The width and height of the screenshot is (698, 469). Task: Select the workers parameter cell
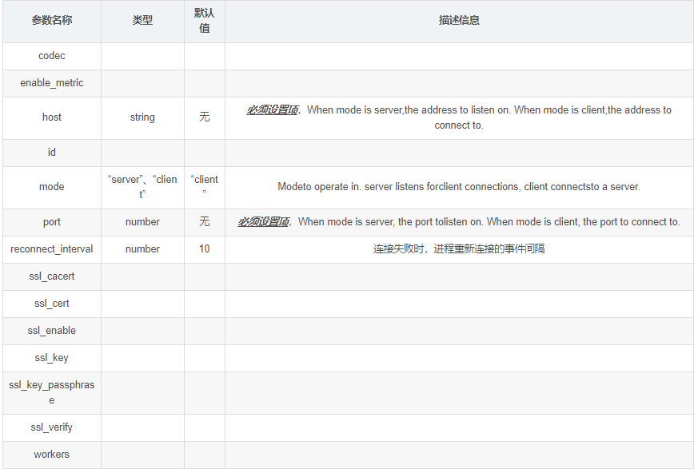tap(52, 455)
